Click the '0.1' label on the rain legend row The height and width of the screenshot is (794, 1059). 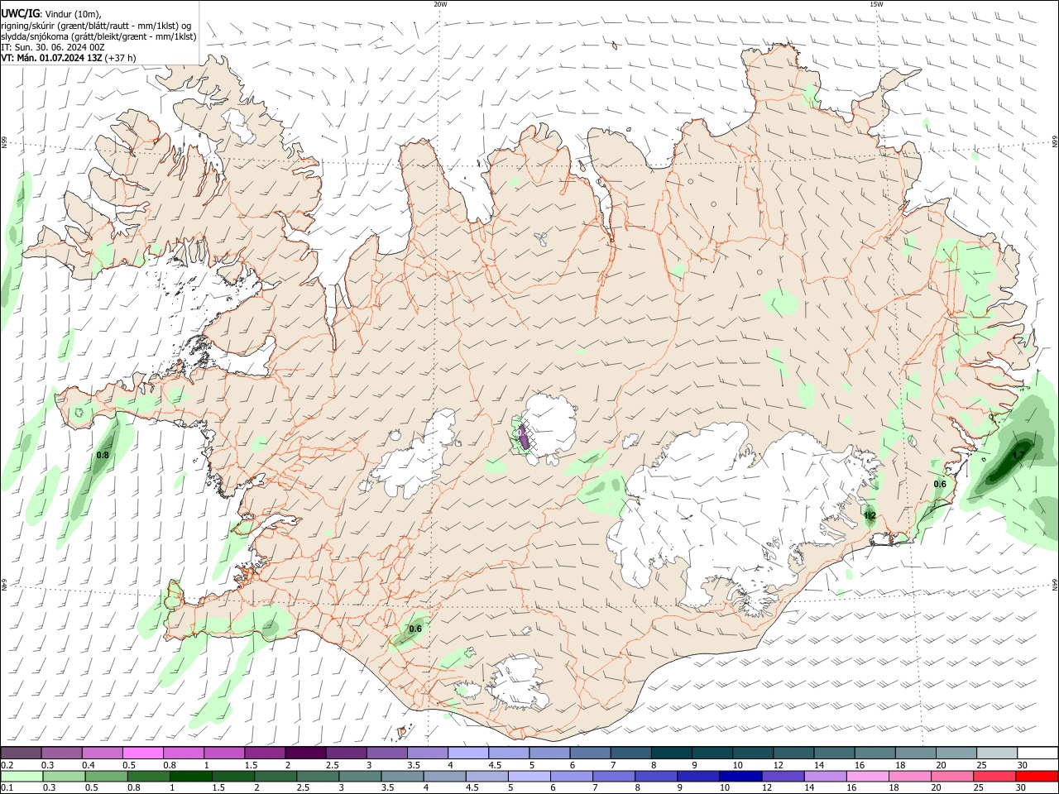click(x=7, y=788)
